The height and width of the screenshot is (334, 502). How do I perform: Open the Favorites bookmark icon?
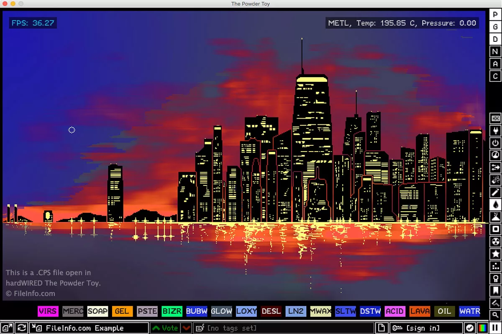pos(496,291)
